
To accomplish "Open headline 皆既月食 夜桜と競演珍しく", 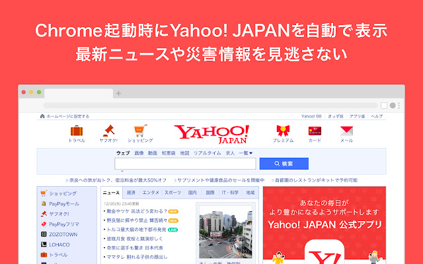I will click(x=135, y=239).
